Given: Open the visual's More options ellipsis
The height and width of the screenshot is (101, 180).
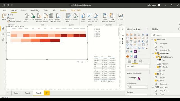Looking at the screenshot, I should click(86, 62).
